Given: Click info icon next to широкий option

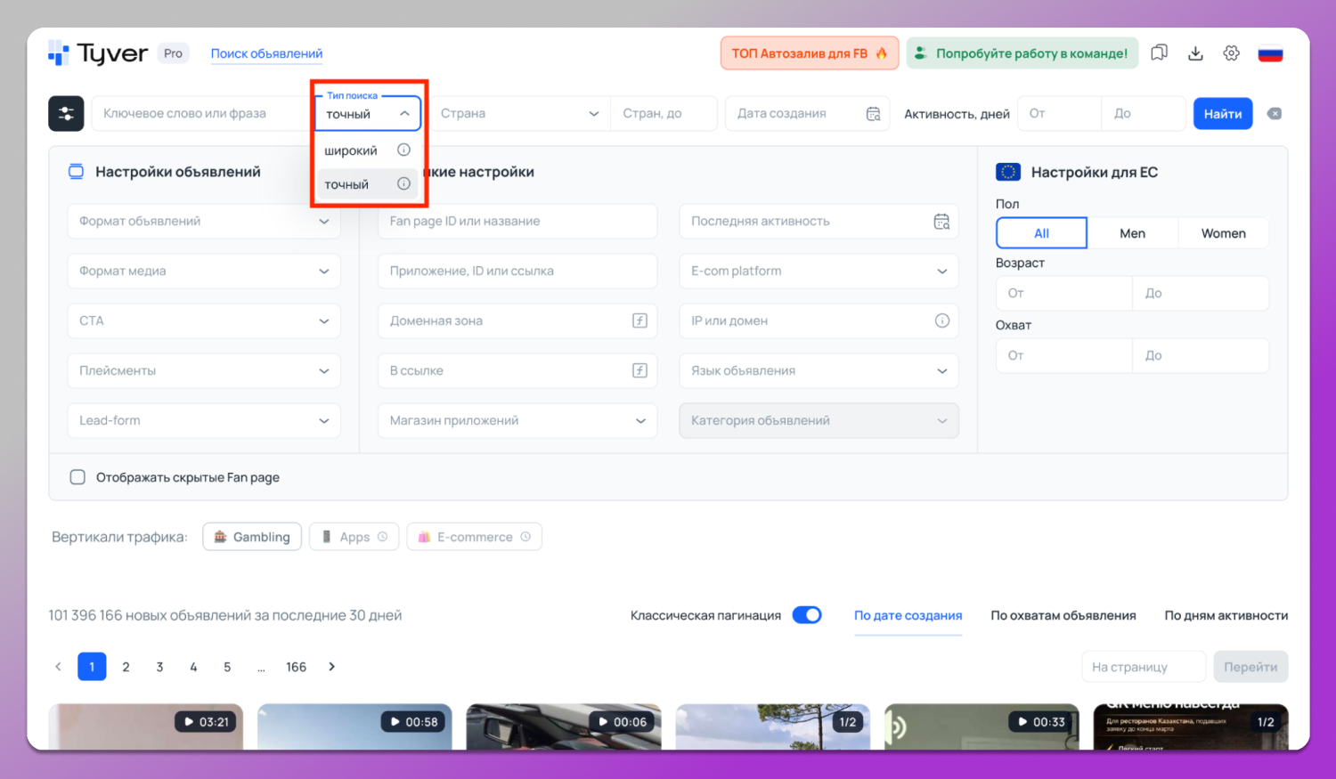Looking at the screenshot, I should (403, 150).
